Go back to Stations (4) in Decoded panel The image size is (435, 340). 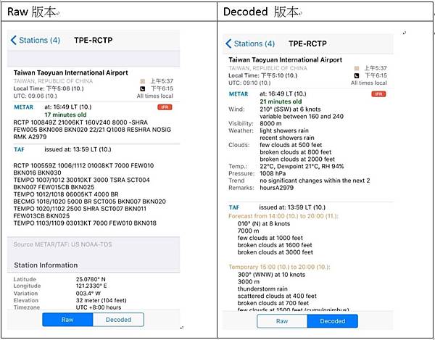pyautogui.click(x=250, y=43)
